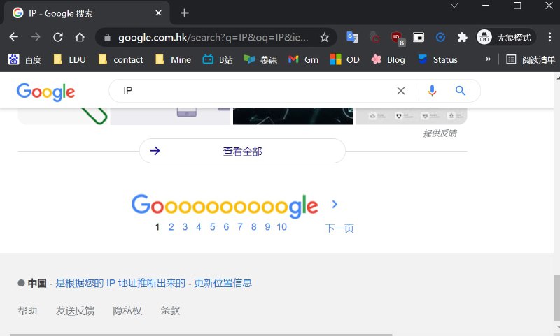Open the 发送反馈 footer link
The width and height of the screenshot is (560, 336).
(75, 311)
